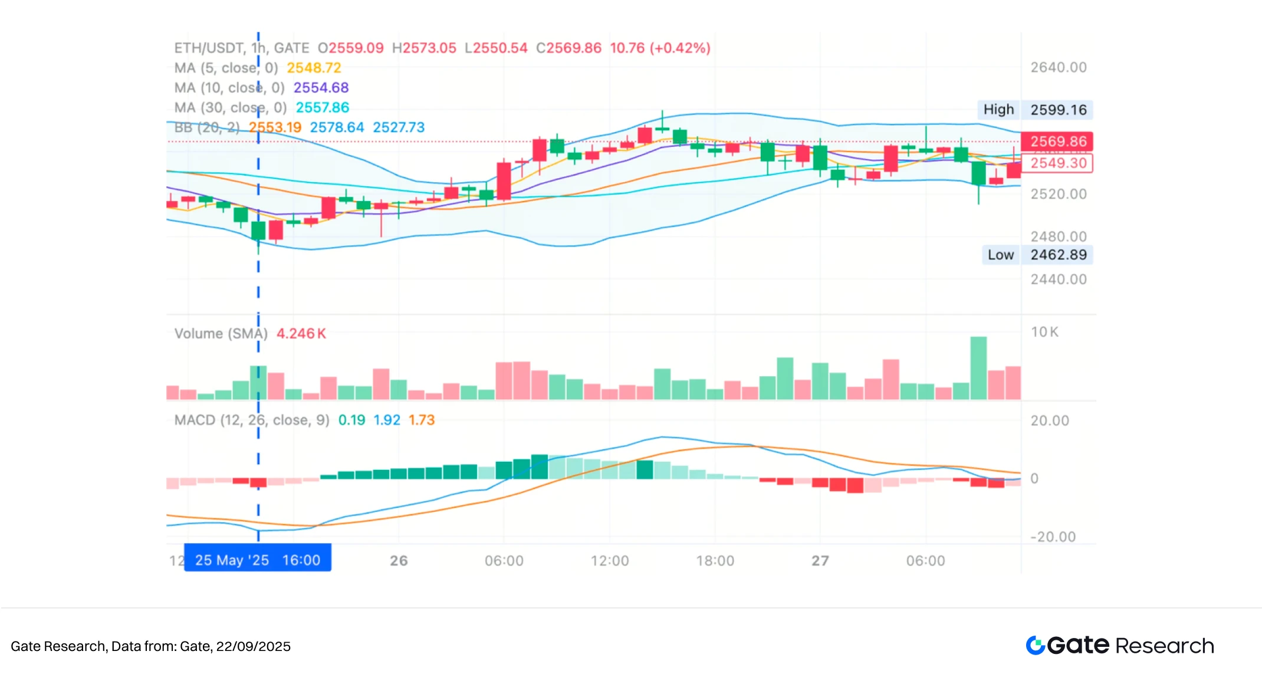Click the 27 date tick on time axis
The image size is (1262, 684).
(820, 561)
